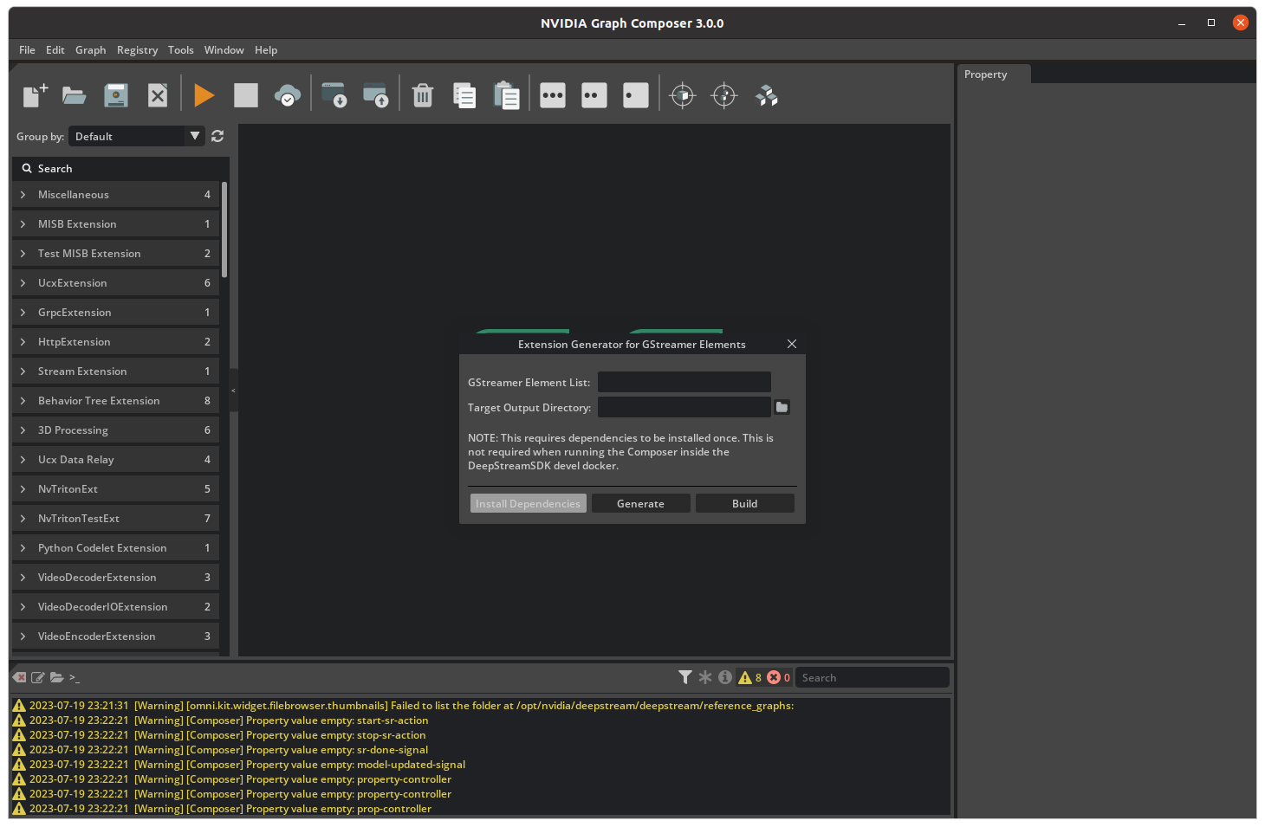This screenshot has height=827, width=1265.
Task: Close the current graph via the X-page icon
Action: (x=158, y=95)
